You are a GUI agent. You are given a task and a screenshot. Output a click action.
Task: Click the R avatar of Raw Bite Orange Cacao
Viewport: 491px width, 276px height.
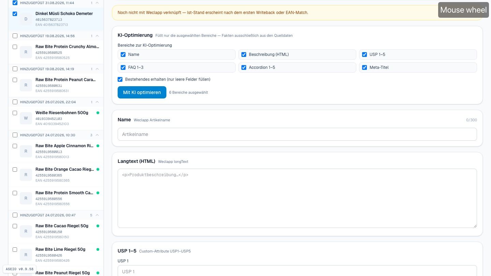(26, 175)
